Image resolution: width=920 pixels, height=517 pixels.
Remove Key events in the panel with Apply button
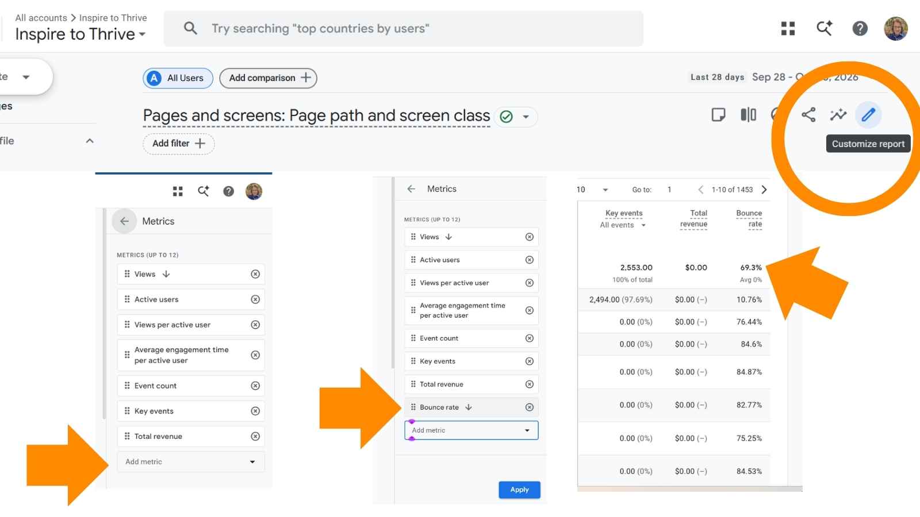[x=530, y=361]
